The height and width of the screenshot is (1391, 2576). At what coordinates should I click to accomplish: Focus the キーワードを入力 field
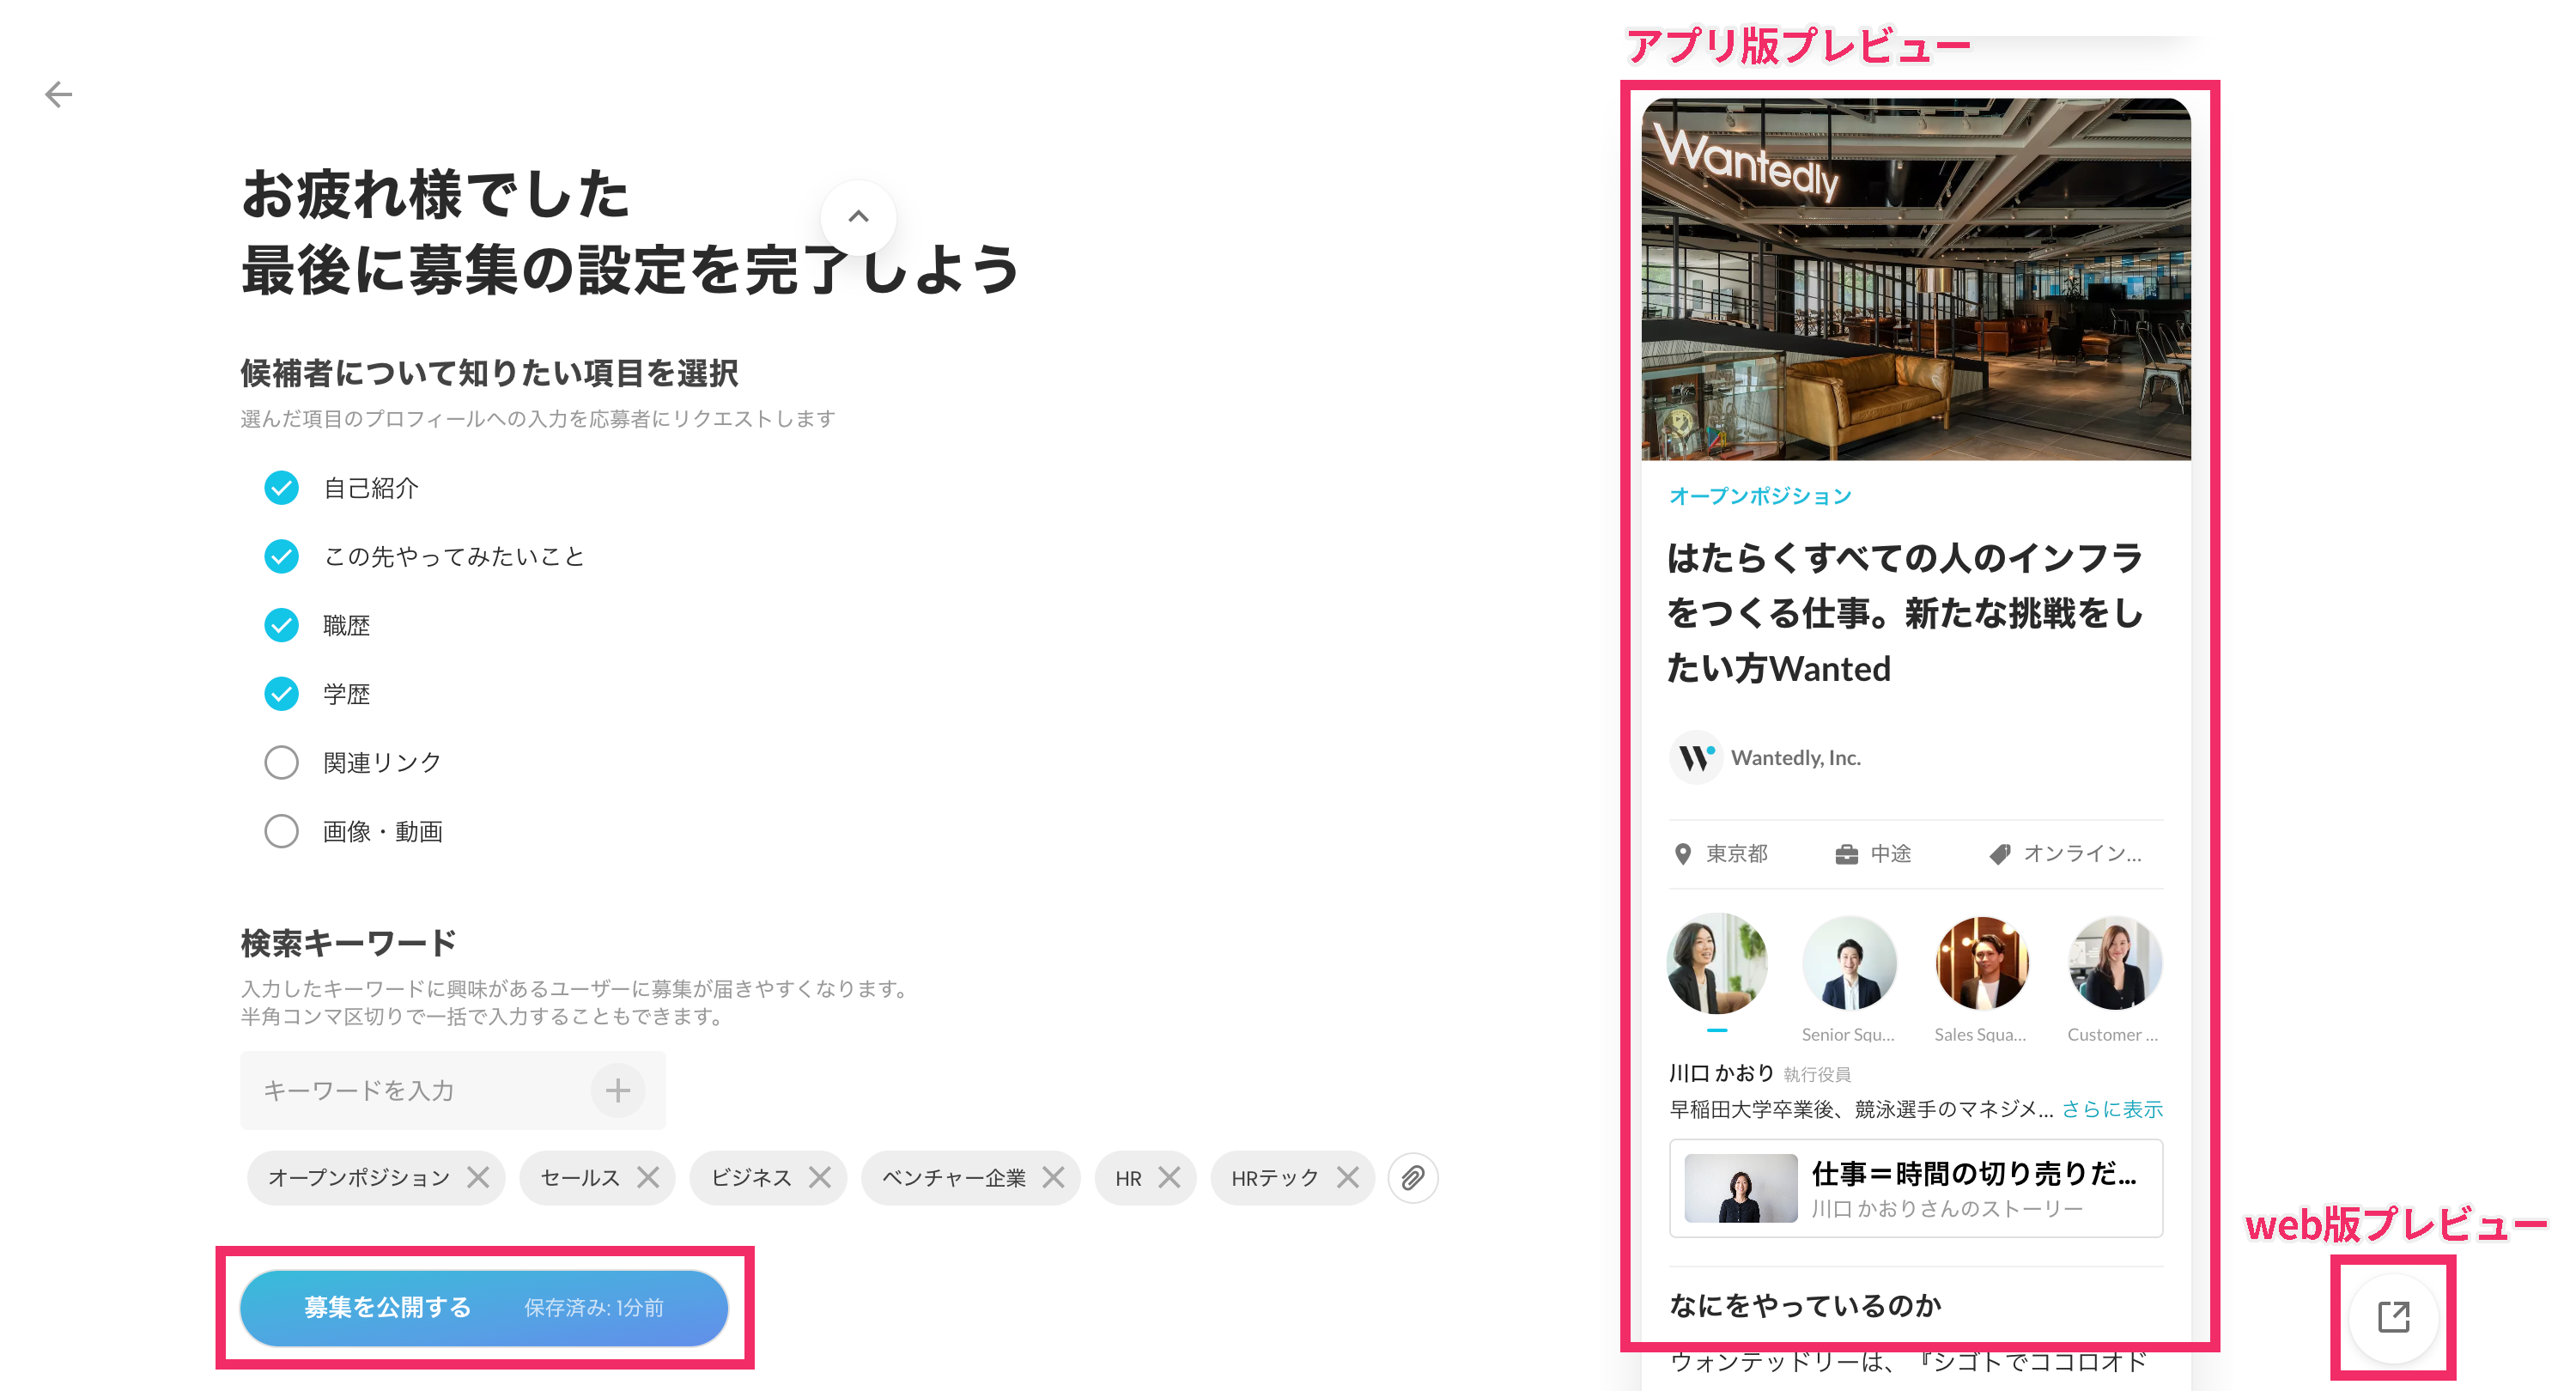click(x=452, y=1089)
